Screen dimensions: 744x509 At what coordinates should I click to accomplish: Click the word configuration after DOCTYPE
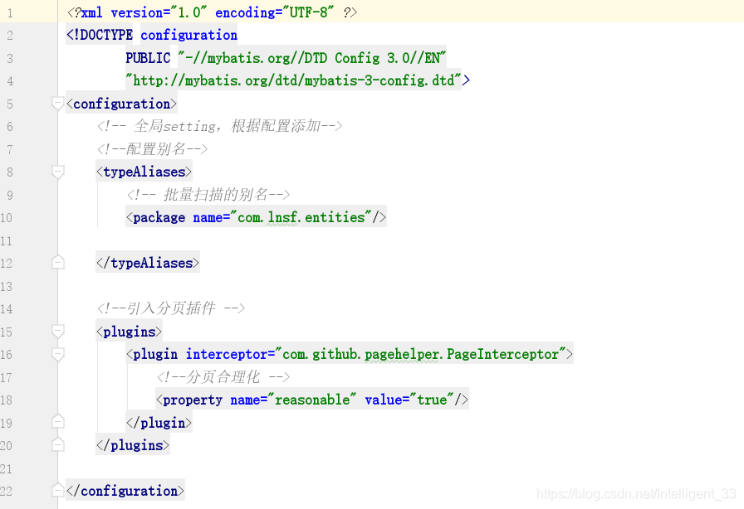[188, 35]
